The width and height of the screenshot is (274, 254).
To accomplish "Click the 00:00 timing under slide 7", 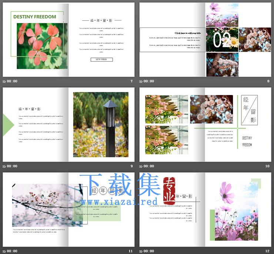I will point(12,81).
